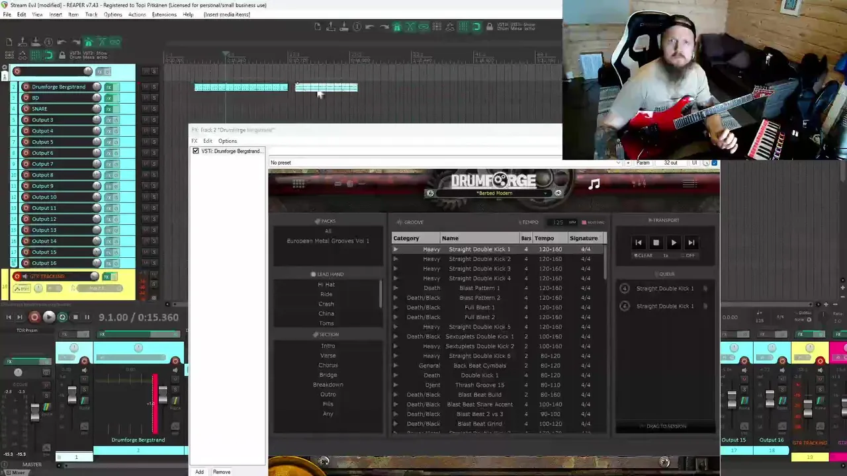Adjust Drumforge Bergstrand track volume knob
Screen dimensions: 847x476
point(97,87)
